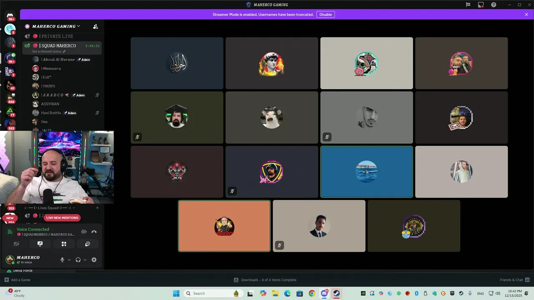Mute the microphone
534x300 pixels.
pyautogui.click(x=62, y=260)
